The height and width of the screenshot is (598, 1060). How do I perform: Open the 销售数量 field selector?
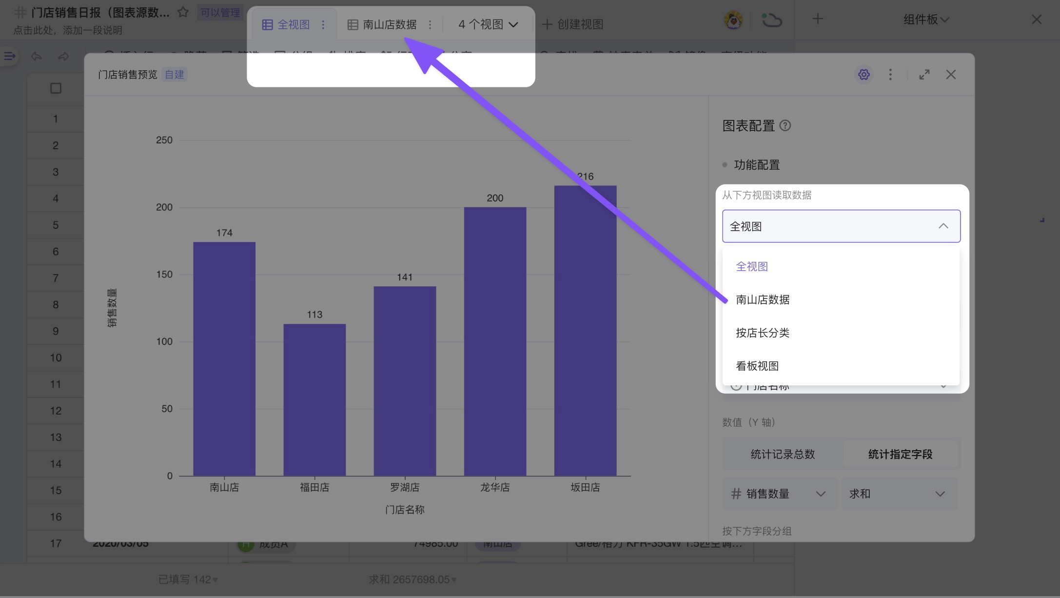[x=779, y=494]
